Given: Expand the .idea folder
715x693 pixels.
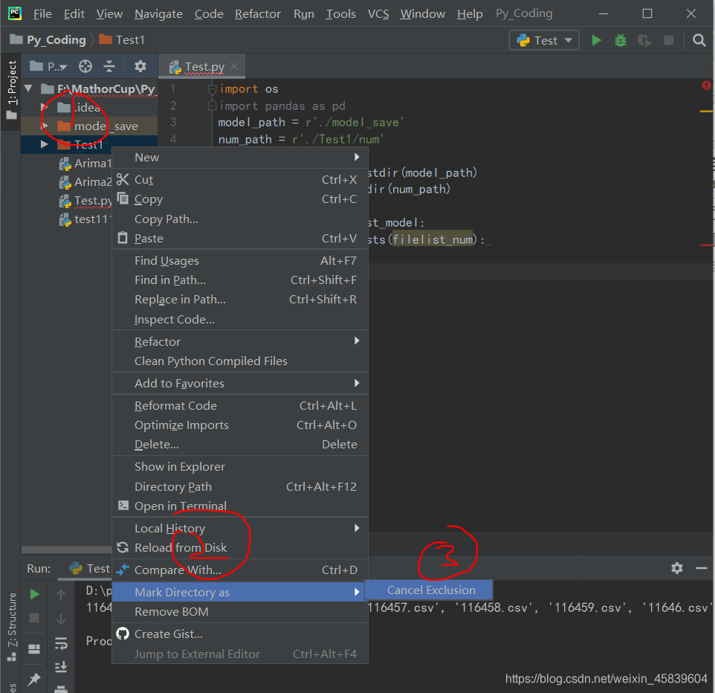Looking at the screenshot, I should [x=45, y=108].
